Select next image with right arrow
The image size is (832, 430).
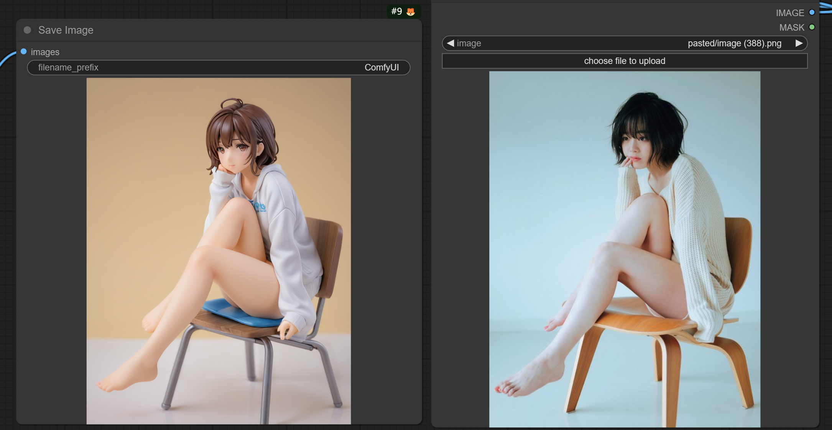tap(799, 43)
